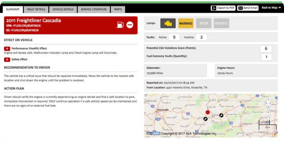The height and width of the screenshot is (141, 284).
Task: Zoom in with the map plus button
Action: coord(268,112)
